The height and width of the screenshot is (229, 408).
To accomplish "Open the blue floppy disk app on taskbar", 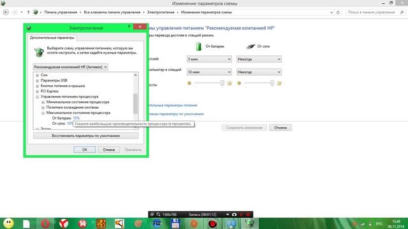I will point(175,223).
